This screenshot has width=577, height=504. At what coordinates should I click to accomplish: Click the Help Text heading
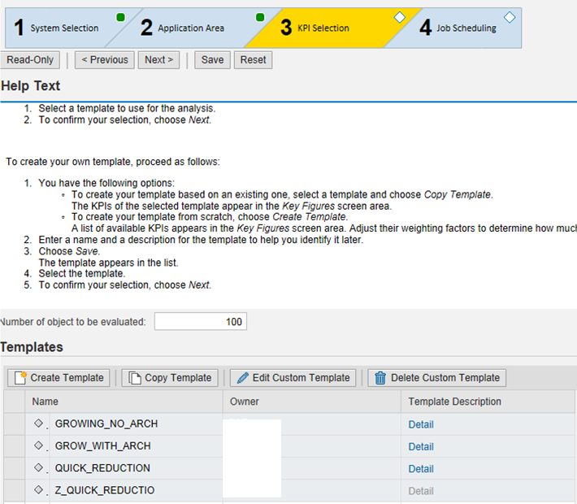(x=31, y=86)
